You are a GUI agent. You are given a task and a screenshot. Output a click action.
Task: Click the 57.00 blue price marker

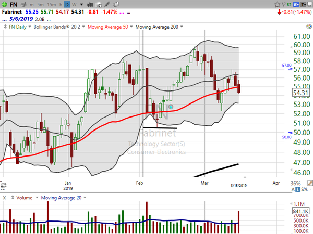tap(286, 66)
